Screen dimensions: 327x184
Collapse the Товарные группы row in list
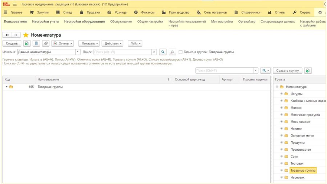(x=7, y=87)
